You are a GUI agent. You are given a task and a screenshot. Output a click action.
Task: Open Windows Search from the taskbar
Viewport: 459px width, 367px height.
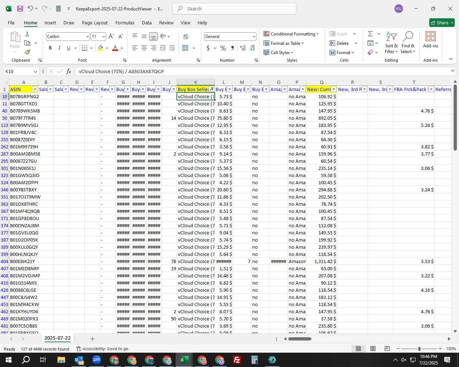pyautogui.click(x=26, y=360)
